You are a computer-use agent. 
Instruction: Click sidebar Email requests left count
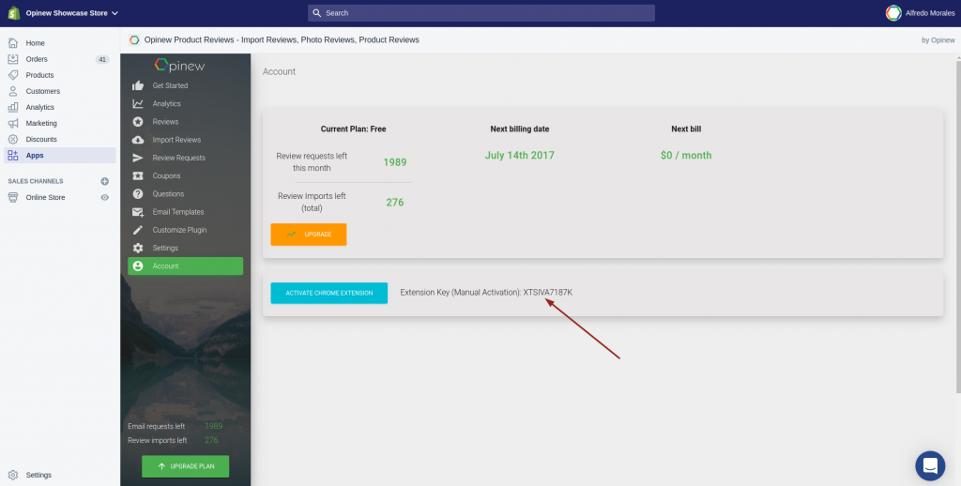(213, 426)
